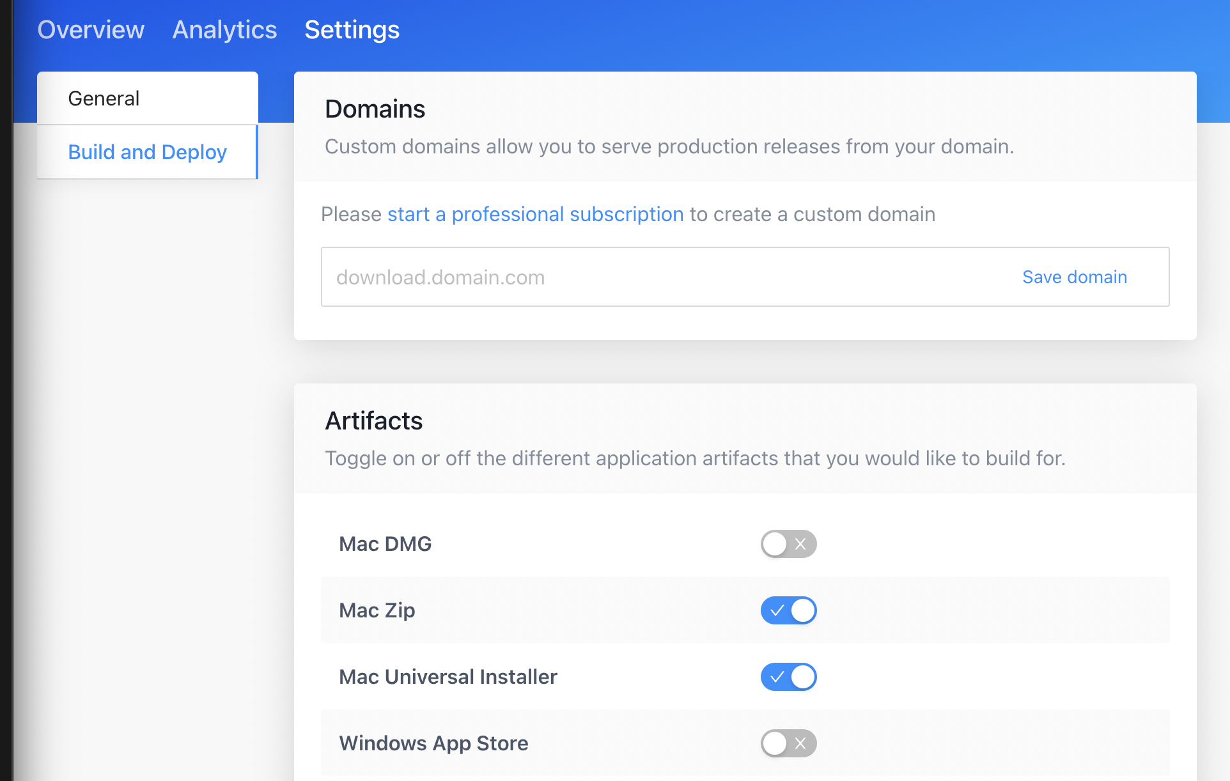Image resolution: width=1230 pixels, height=781 pixels.
Task: Switch to the Overview section
Action: (x=91, y=29)
